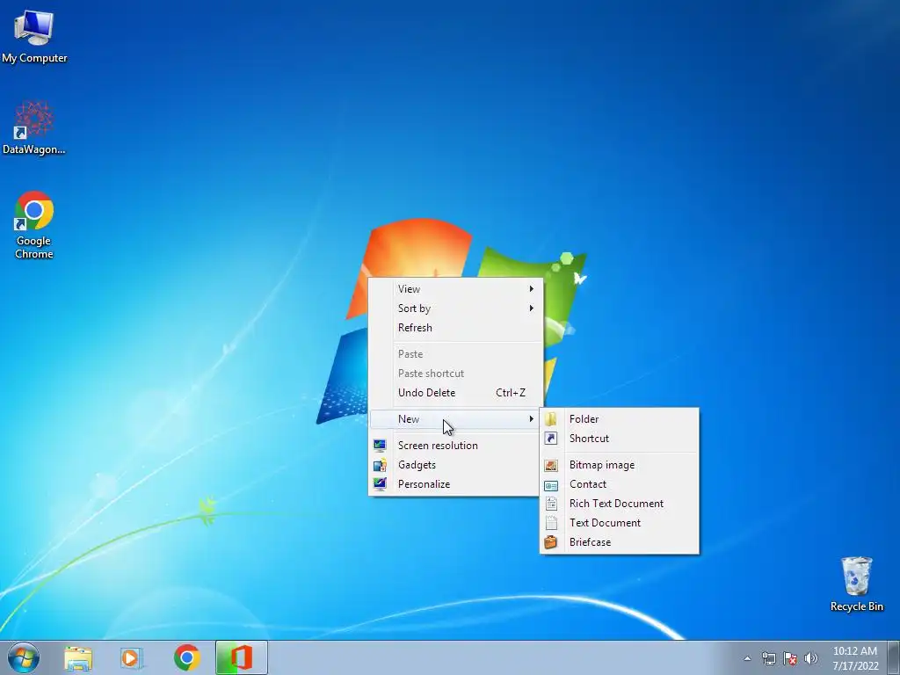Click the Screen resolution monitor icon
The width and height of the screenshot is (900, 675).
click(380, 446)
